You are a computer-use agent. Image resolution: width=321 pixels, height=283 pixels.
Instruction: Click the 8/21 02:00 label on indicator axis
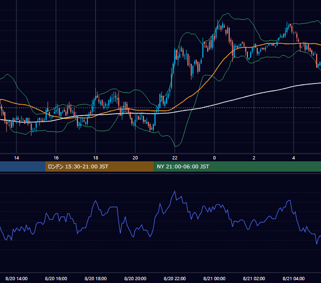[x=254, y=278]
